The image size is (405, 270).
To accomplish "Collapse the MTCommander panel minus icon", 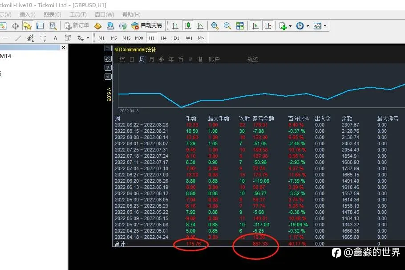I will (108, 49).
